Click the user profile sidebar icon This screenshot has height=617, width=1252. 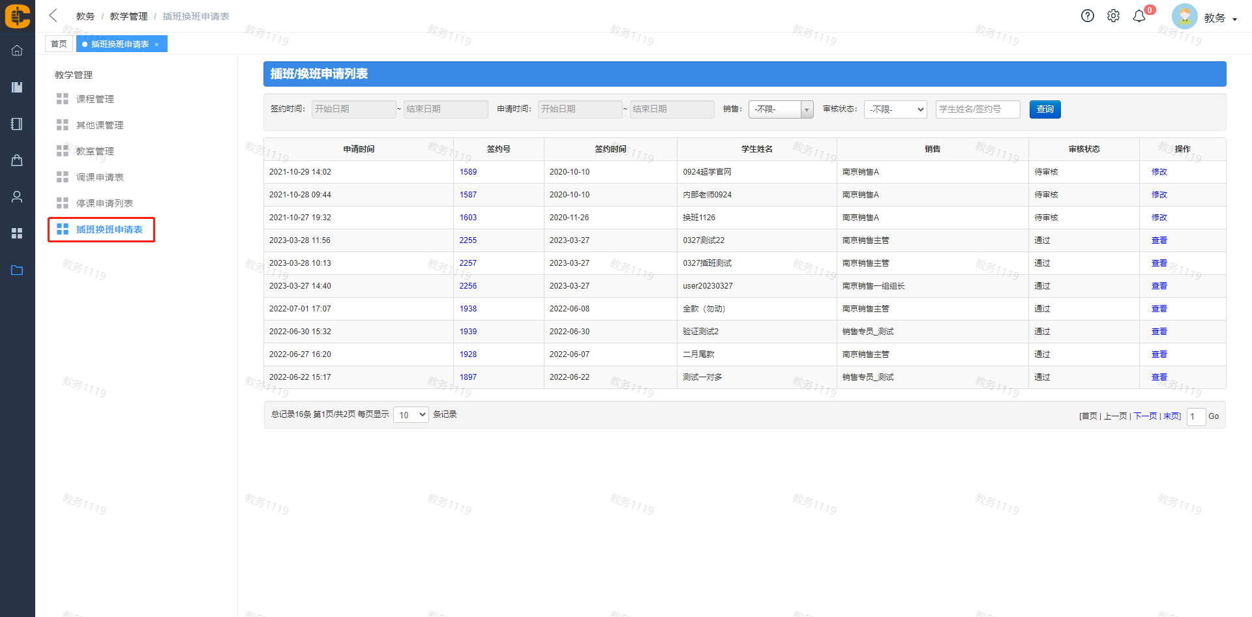[x=17, y=197]
